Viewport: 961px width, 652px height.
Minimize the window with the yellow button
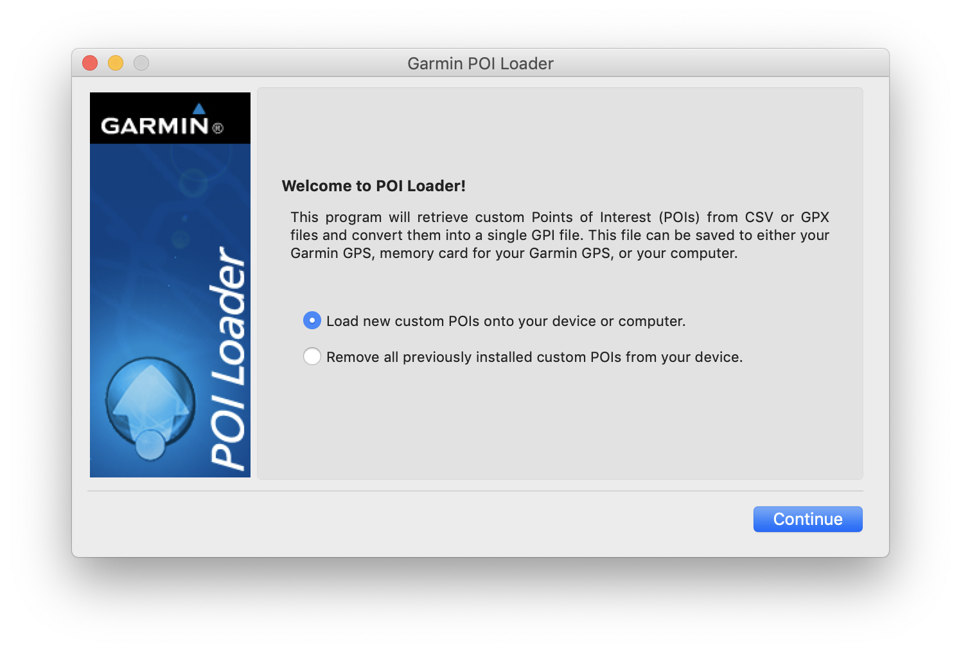pyautogui.click(x=116, y=63)
